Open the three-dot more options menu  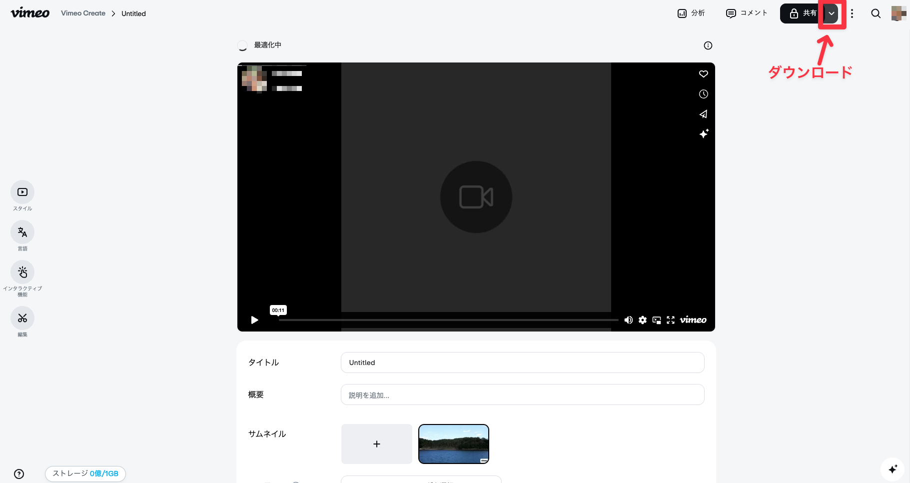[852, 13]
